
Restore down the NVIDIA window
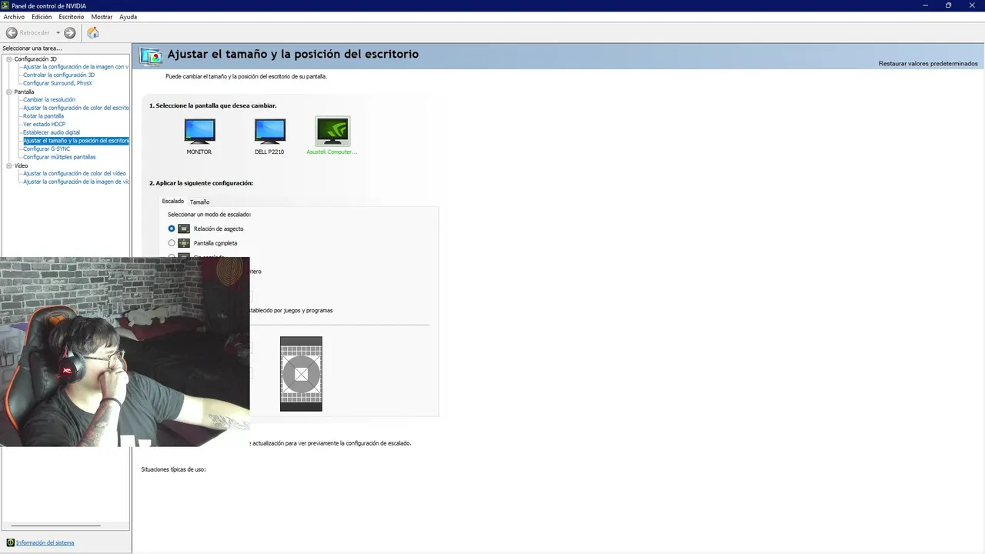[x=948, y=5]
